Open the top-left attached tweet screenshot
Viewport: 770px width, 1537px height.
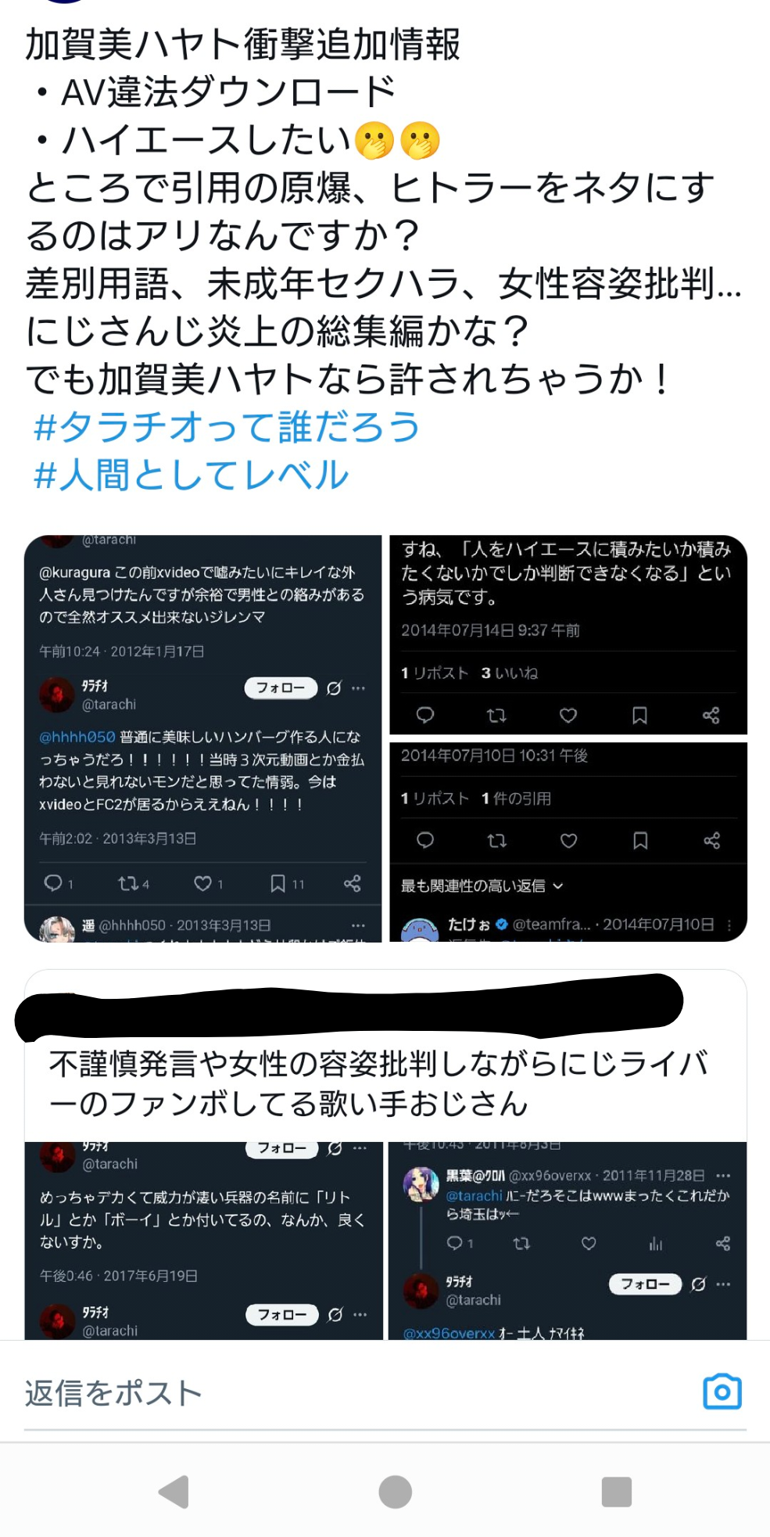coord(202,738)
